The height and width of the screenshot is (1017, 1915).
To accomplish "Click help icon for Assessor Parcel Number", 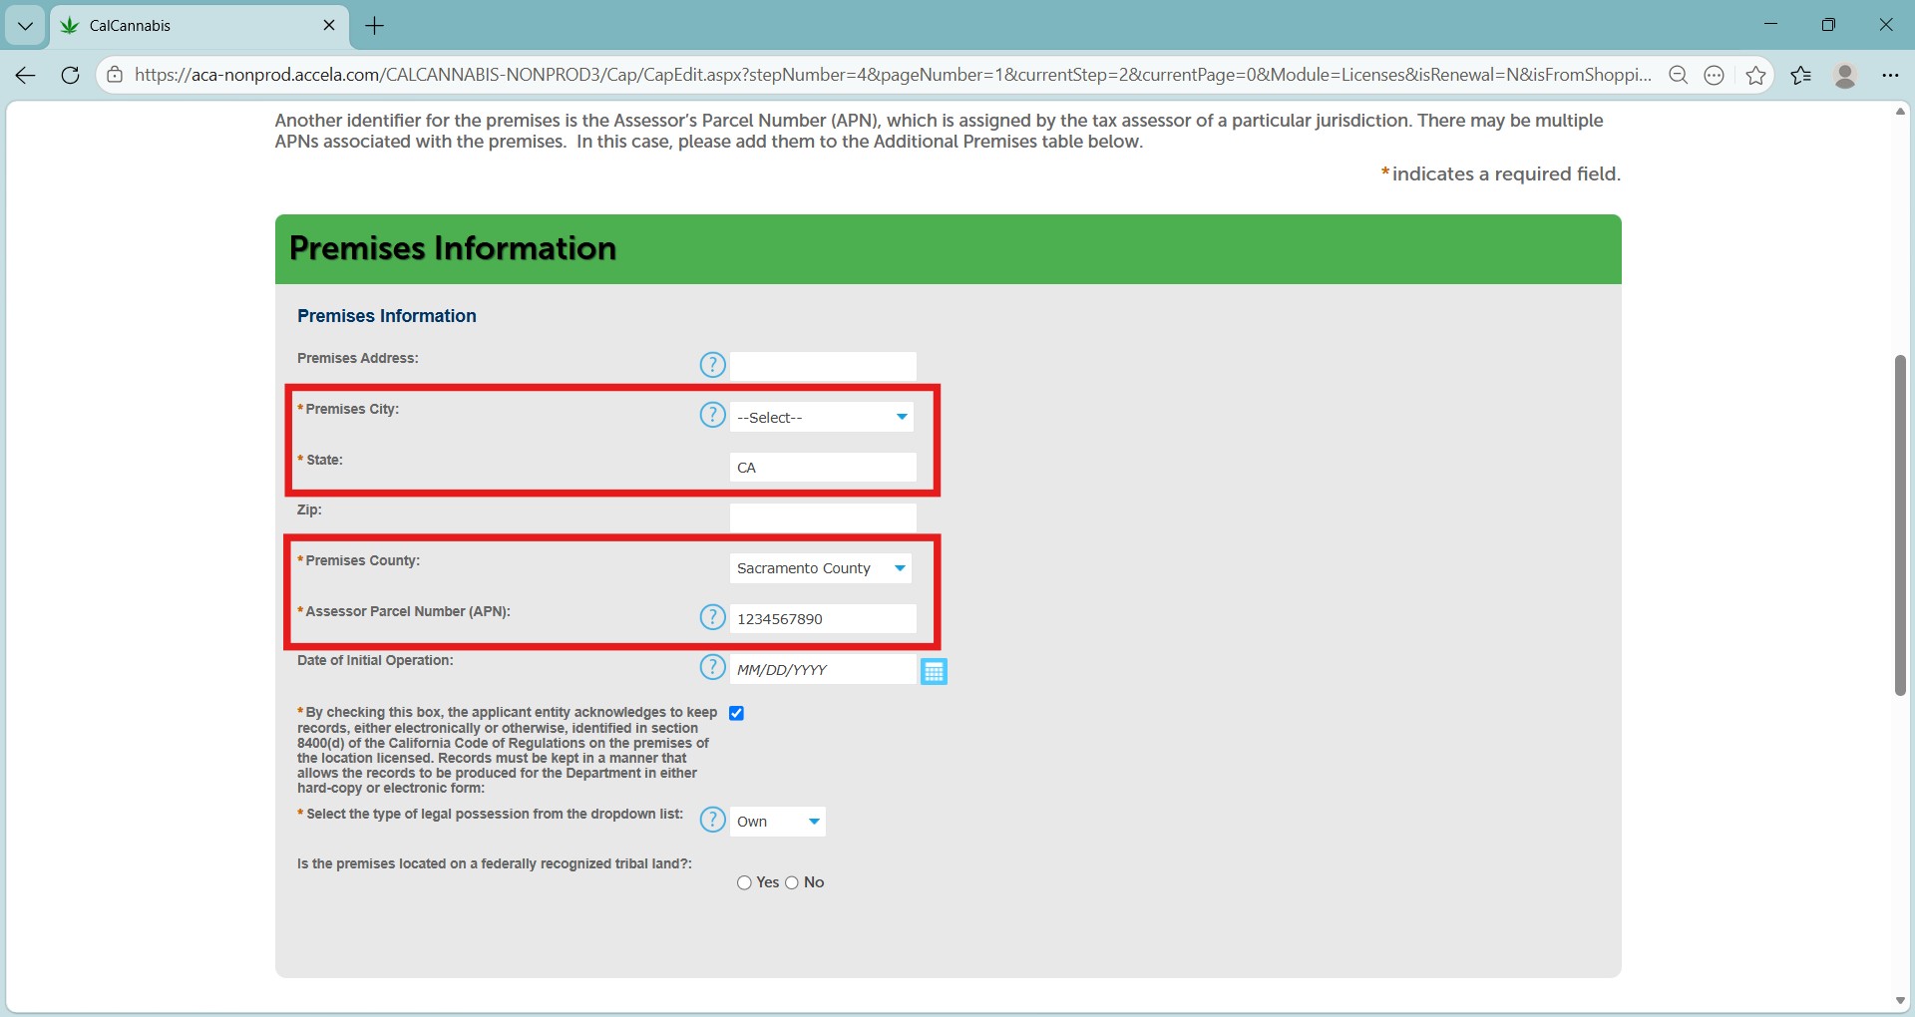I will coord(712,617).
